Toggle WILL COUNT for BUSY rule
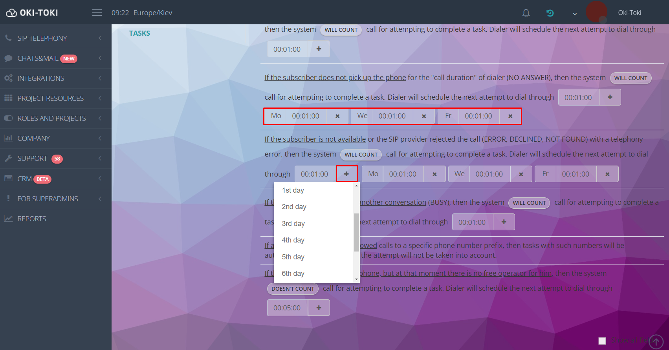The height and width of the screenshot is (350, 669). click(529, 203)
